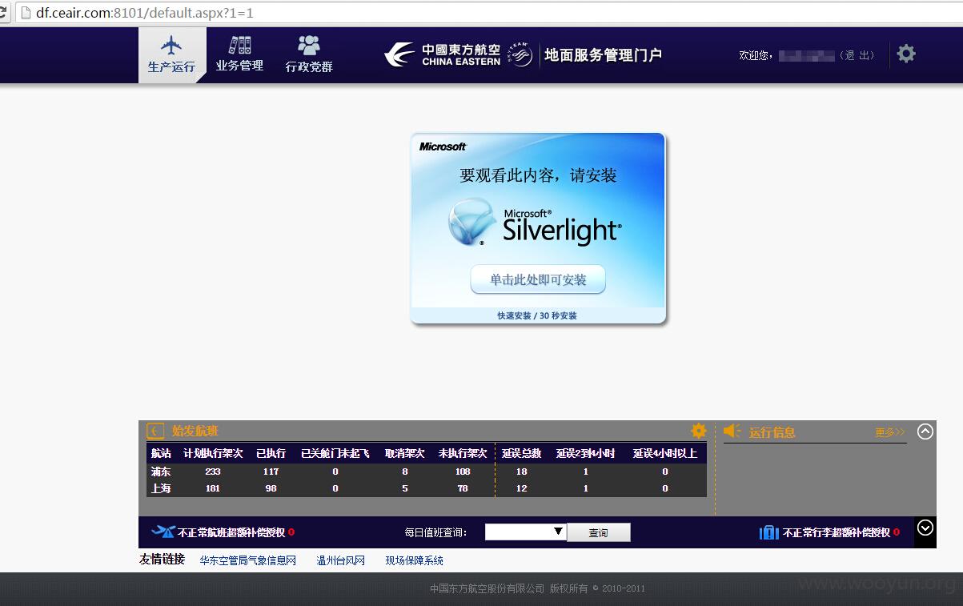
Task: Open settings gear in header
Action: point(906,54)
